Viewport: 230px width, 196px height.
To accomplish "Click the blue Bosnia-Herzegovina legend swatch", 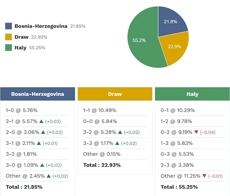I will (9, 26).
